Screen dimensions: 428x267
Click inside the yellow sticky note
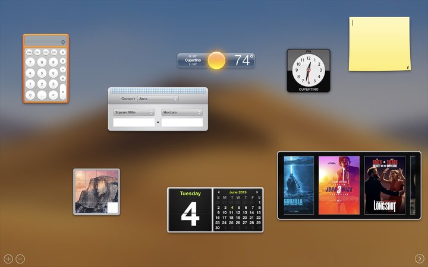point(380,44)
